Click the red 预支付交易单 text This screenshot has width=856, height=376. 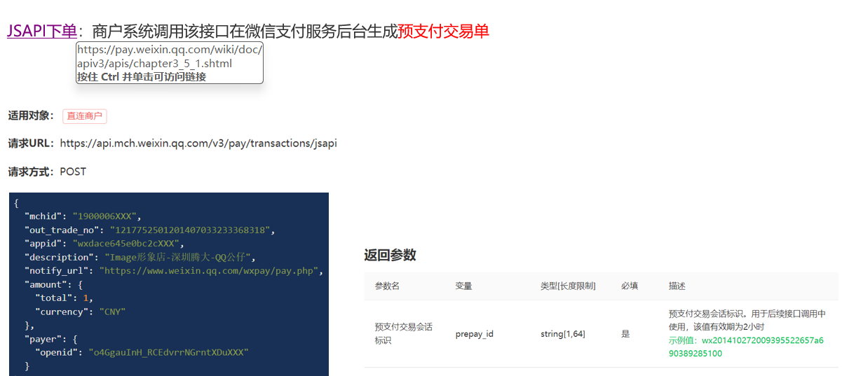[x=443, y=31]
